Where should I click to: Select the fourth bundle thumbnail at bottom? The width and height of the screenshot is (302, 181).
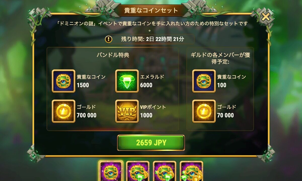[x=192, y=171]
